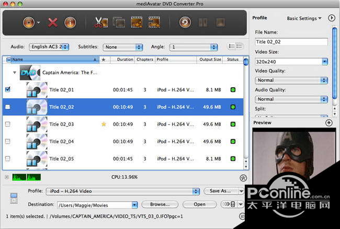340x229 pixels.
Task: Collapse the Captain America DVD tree node
Action: coord(15,73)
